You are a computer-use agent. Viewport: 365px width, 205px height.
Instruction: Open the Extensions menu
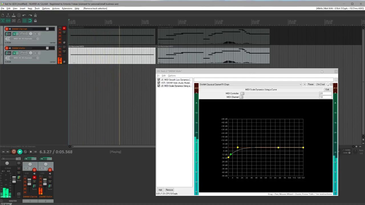click(x=67, y=9)
